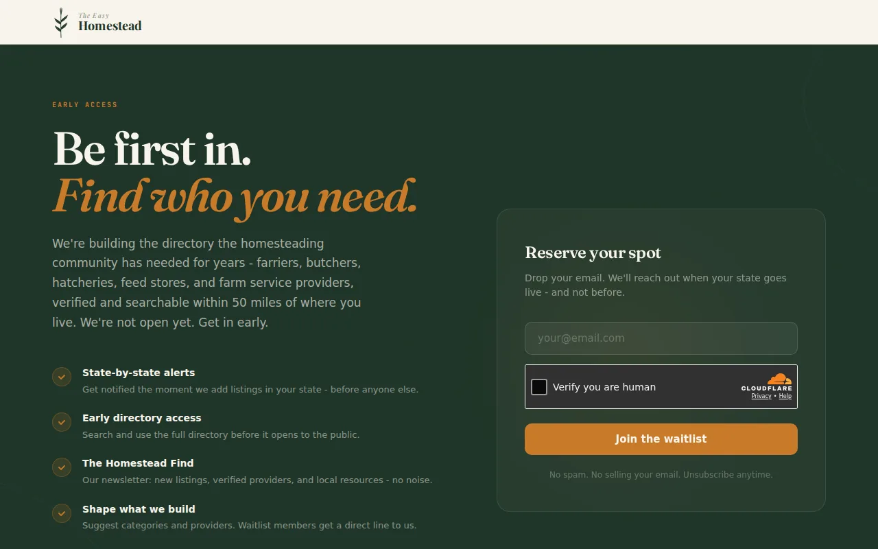This screenshot has height=549, width=878.
Task: Click the Verify you are human label
Action: point(604,387)
